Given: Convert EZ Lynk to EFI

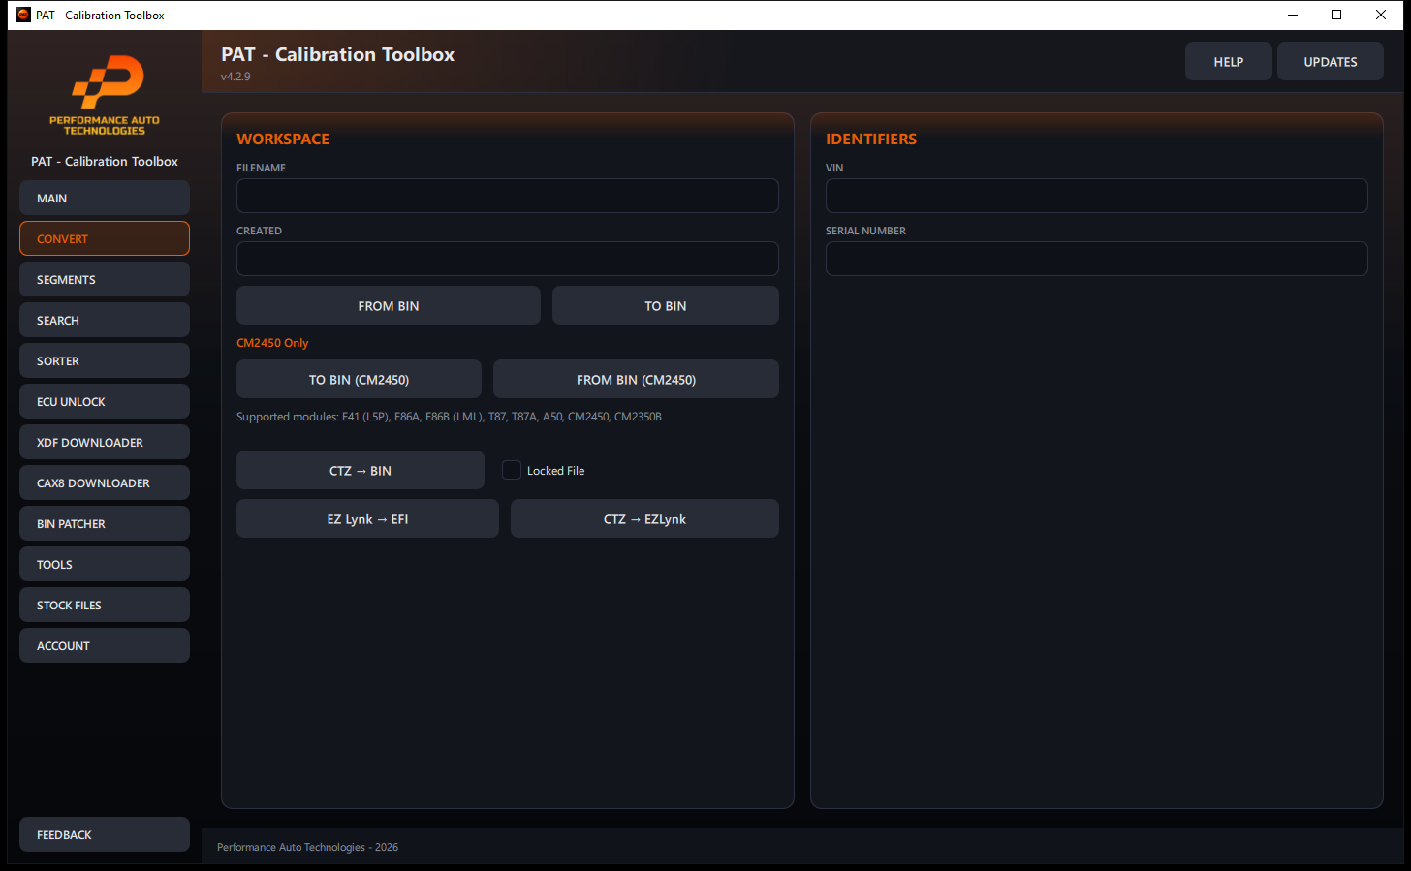Looking at the screenshot, I should click(367, 518).
